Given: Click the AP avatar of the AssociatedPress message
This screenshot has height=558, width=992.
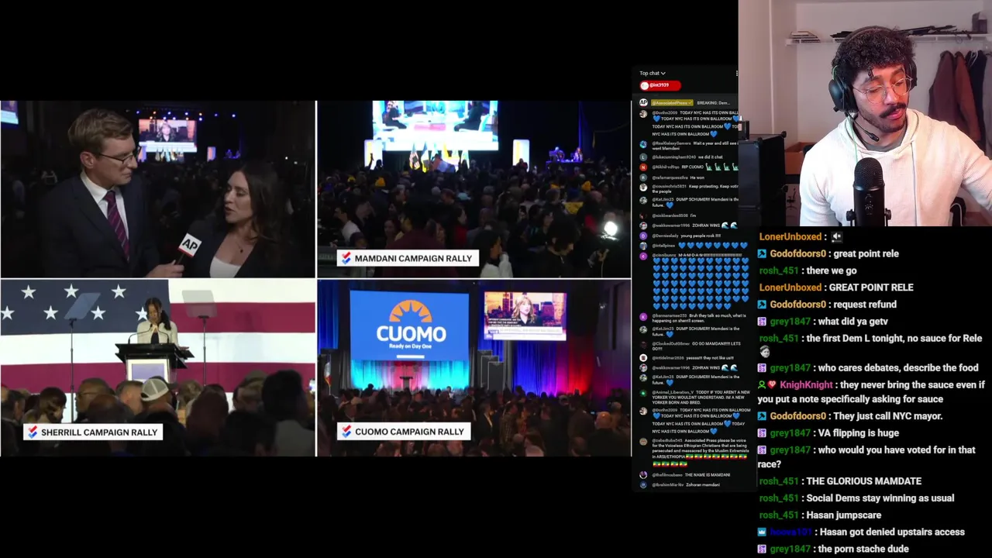Looking at the screenshot, I should click(643, 102).
